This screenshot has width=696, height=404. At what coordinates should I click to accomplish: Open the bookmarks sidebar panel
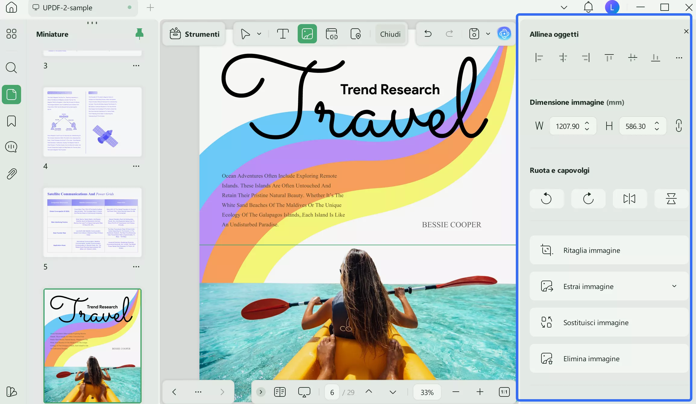coord(11,121)
